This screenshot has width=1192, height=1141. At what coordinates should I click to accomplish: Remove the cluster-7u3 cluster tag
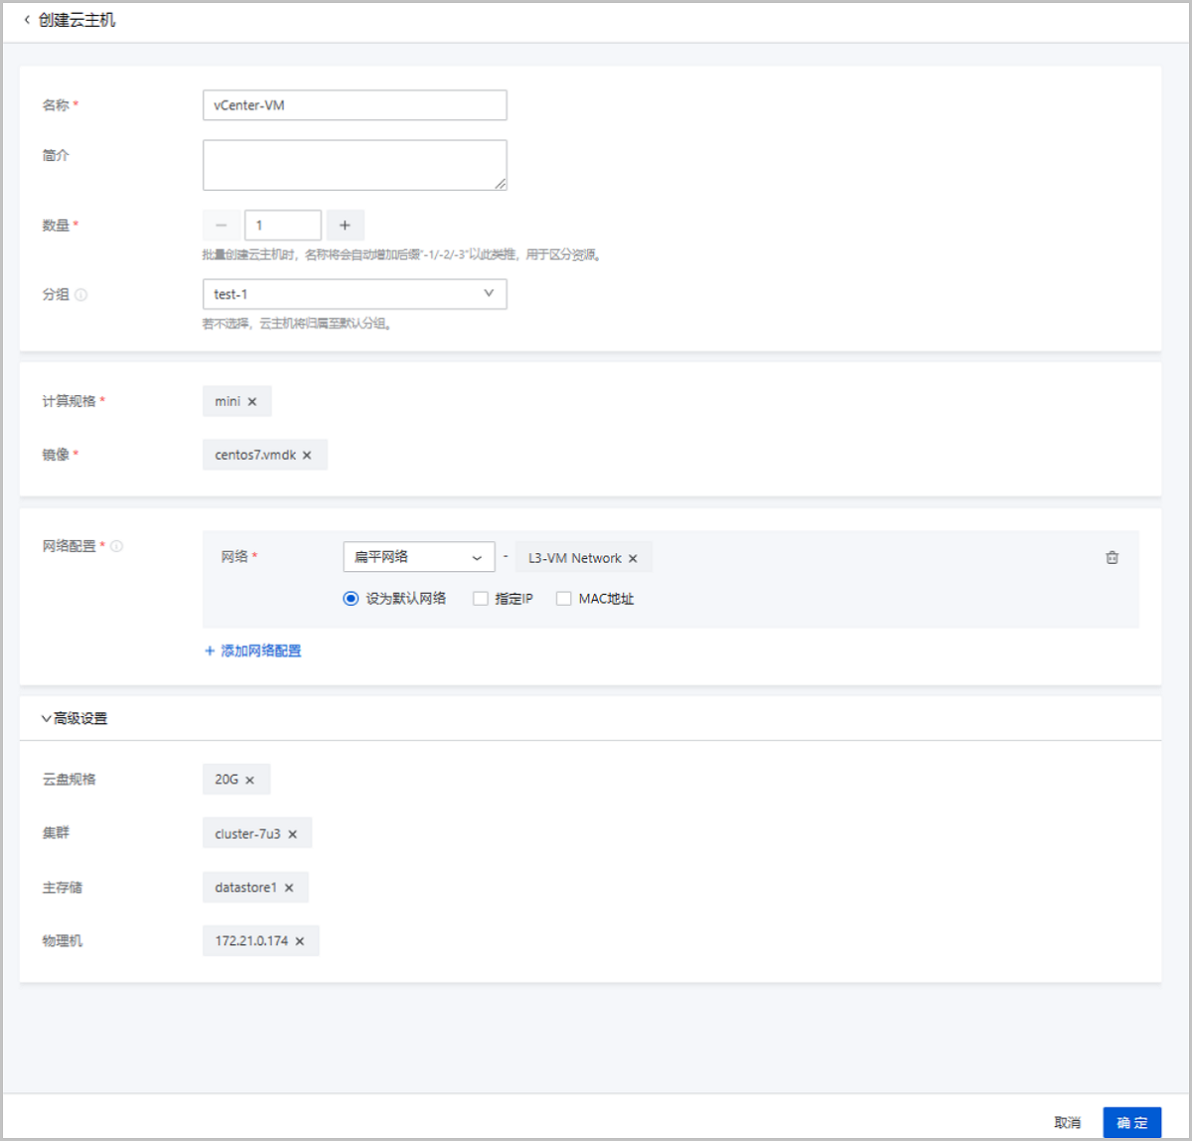tap(292, 835)
